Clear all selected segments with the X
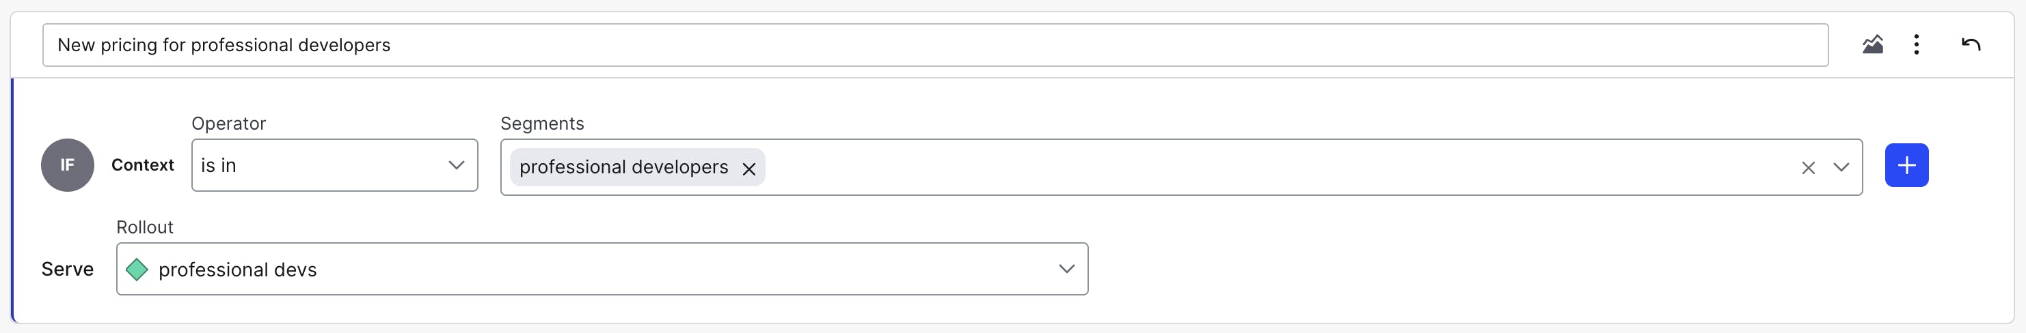Screen dimensions: 2026x333 coord(1808,168)
